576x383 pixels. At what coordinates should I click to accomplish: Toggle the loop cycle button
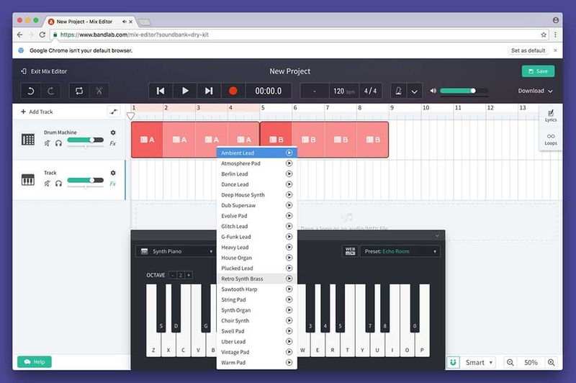(x=79, y=91)
